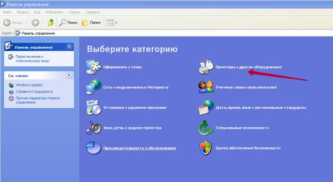The width and height of the screenshot is (333, 182).
Task: Open the Accessibility wheelchair icon
Action: click(x=206, y=128)
